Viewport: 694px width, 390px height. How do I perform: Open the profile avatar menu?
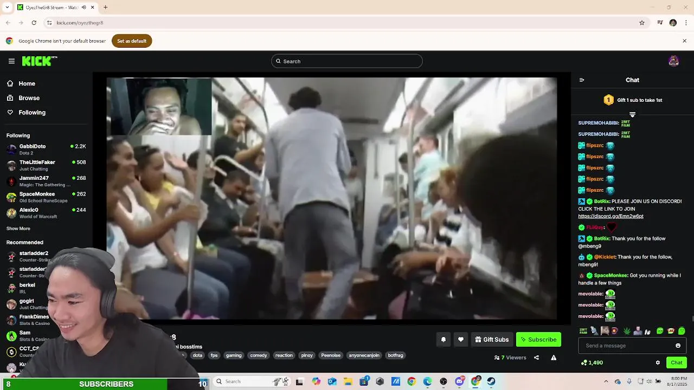(x=674, y=61)
